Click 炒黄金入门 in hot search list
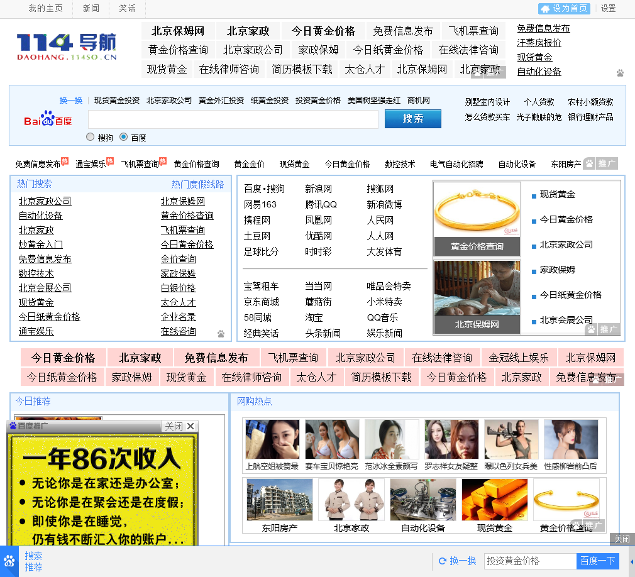Viewport: 635px width, 577px height. 40,244
